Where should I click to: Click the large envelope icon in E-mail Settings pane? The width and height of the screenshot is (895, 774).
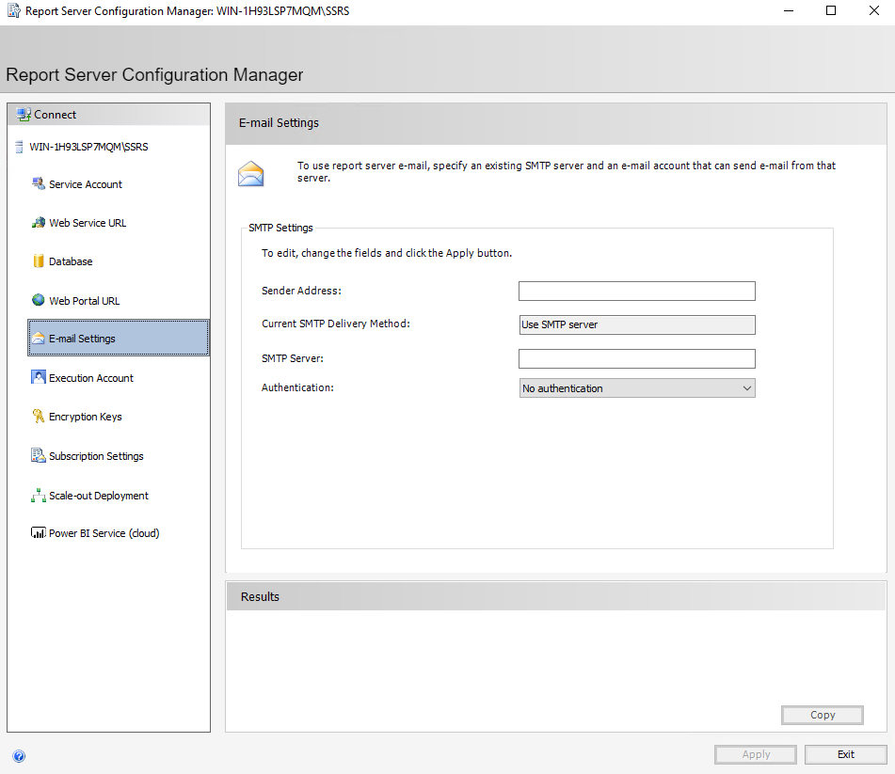tap(251, 172)
